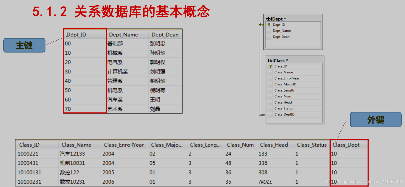
Task: Select the tblClass diagram title bar
Action: point(294,60)
